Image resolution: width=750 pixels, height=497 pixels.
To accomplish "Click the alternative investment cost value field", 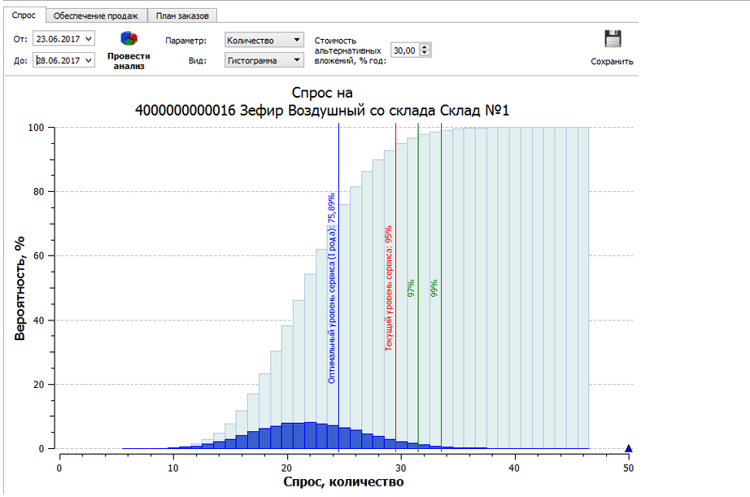I will click(x=405, y=50).
